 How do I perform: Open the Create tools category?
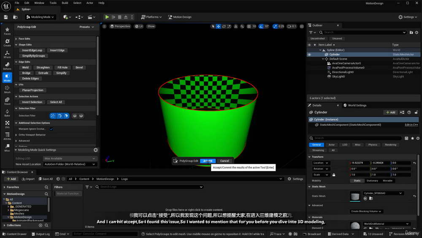[7, 42]
